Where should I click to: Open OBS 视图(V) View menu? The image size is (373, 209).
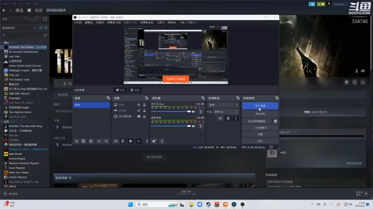[100, 22]
